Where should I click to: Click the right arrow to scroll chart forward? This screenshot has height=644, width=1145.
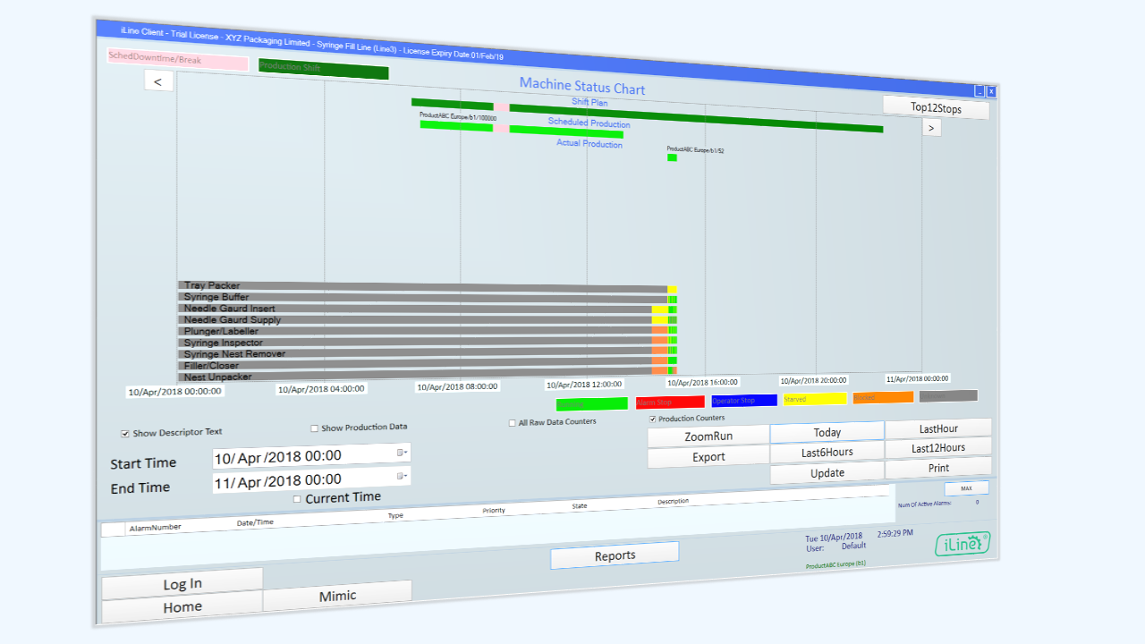931,127
